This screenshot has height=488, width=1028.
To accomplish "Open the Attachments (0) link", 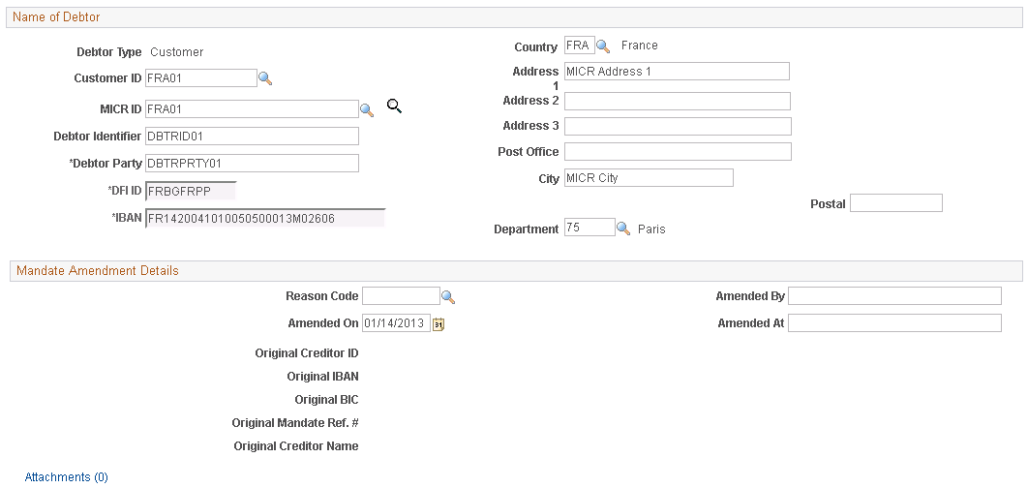I will click(66, 476).
